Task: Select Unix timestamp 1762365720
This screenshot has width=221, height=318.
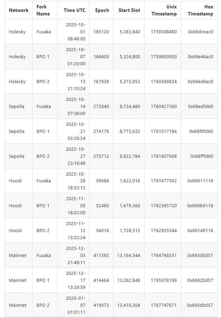Action: click(164, 205)
